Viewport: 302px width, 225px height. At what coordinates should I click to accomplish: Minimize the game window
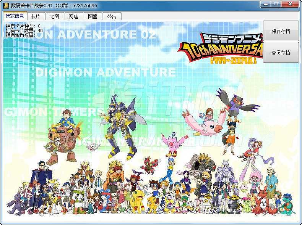(x=266, y=4)
